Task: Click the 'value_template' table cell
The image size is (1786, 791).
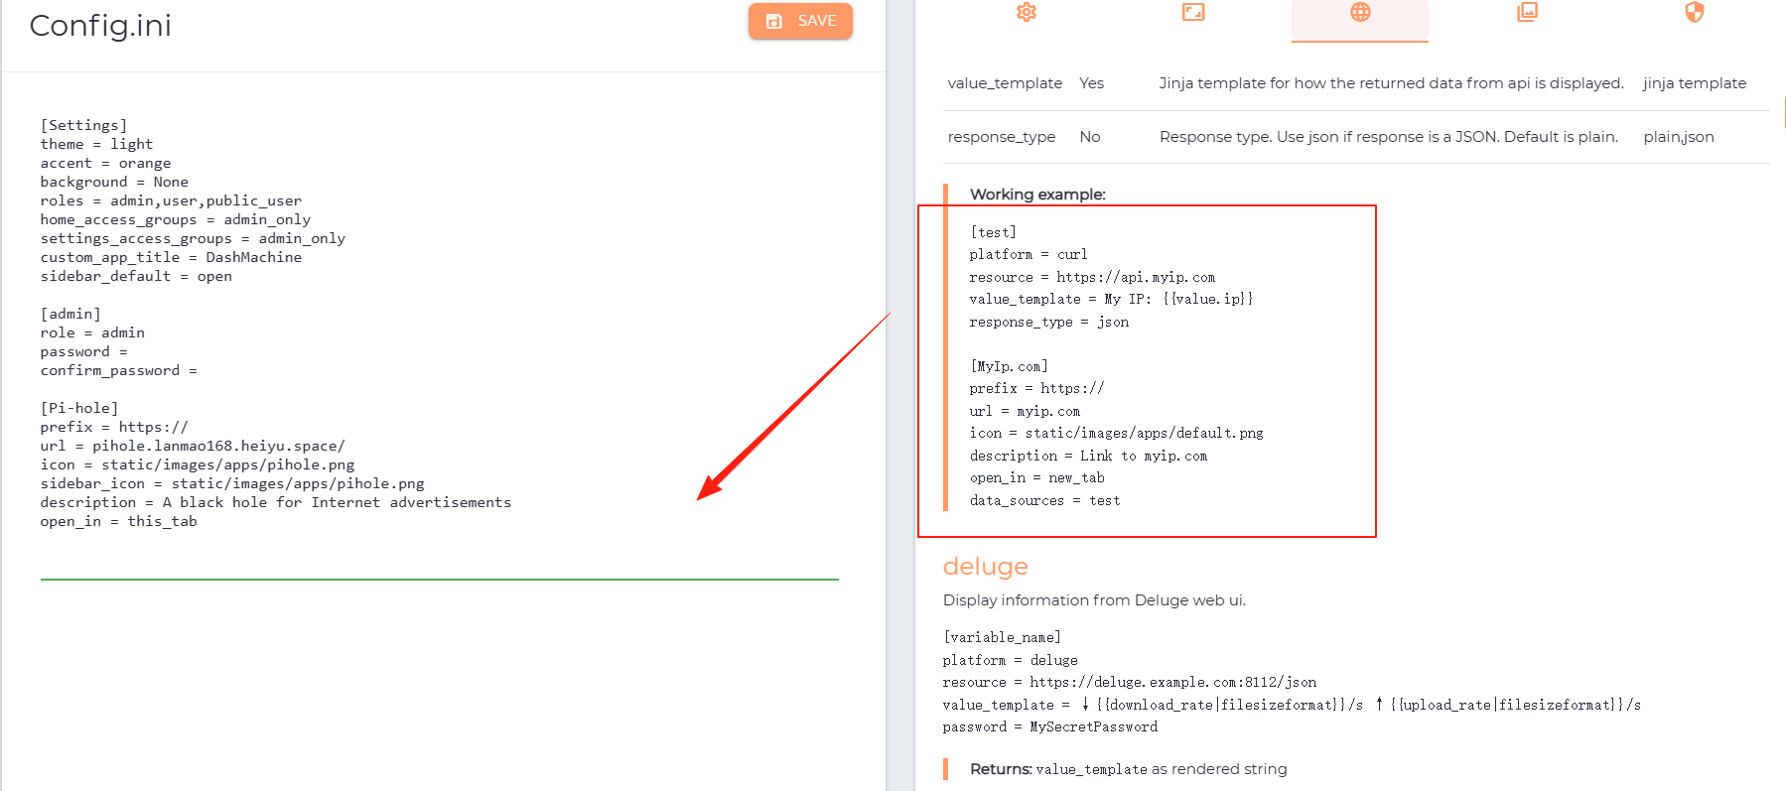Action: (x=1005, y=83)
